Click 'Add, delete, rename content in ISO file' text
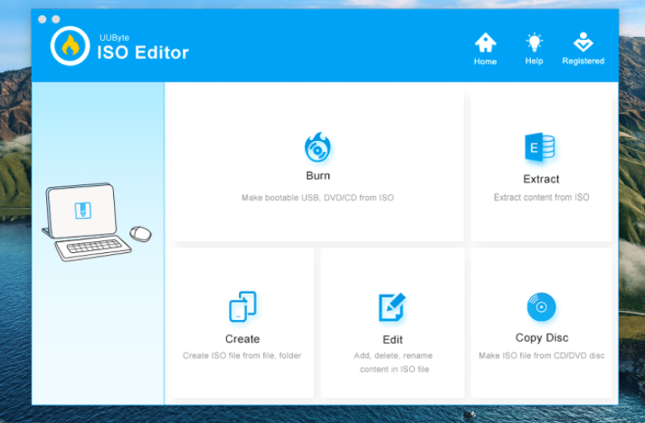The image size is (645, 423). point(394,362)
